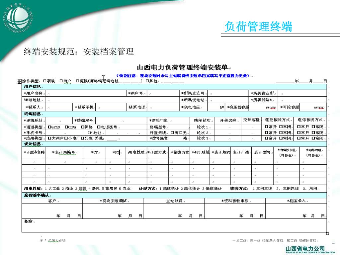Image resolution: width=340 pixels, height=255 pixels.
Task: Click the 表计厂商 column header
Action: pos(241,152)
